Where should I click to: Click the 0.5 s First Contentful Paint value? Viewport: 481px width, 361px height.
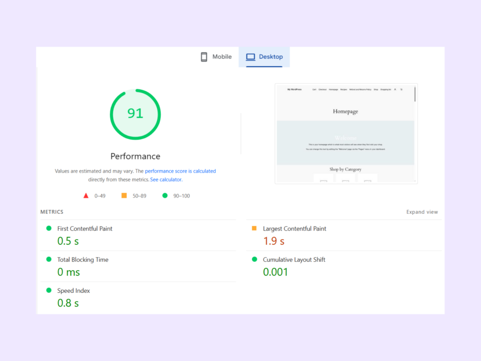[x=68, y=241]
